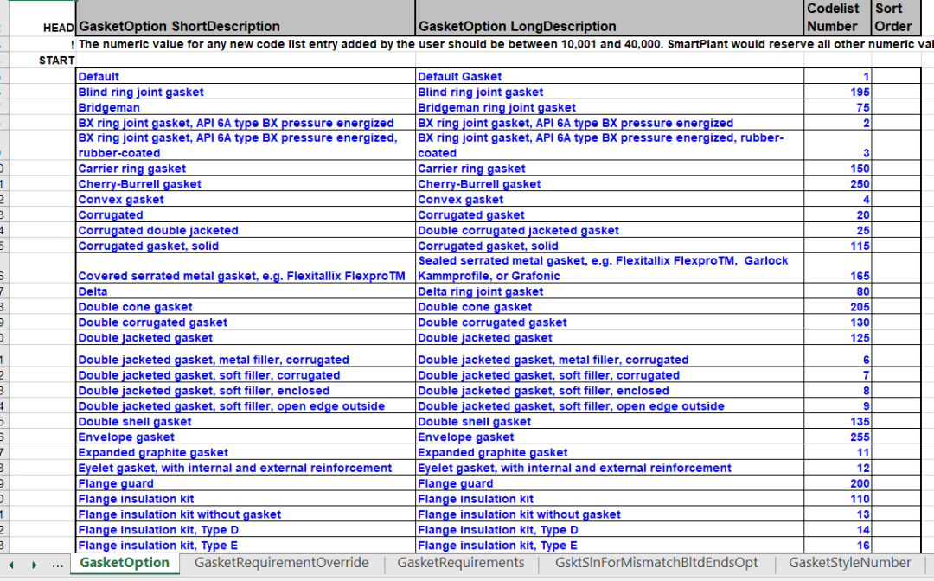This screenshot has height=581, width=934.
Task: Select 'Flange insulation kit' long description cell
Action: [x=610, y=499]
